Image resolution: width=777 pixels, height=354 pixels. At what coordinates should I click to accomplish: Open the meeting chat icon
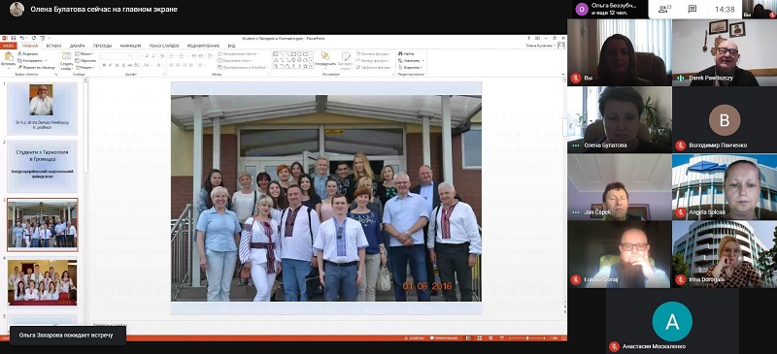pos(693,9)
